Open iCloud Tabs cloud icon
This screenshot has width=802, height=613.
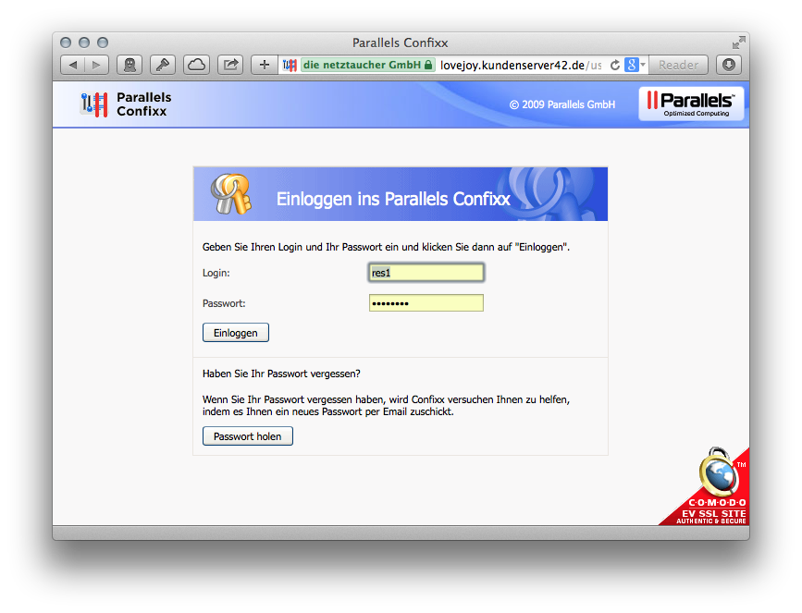tap(196, 65)
